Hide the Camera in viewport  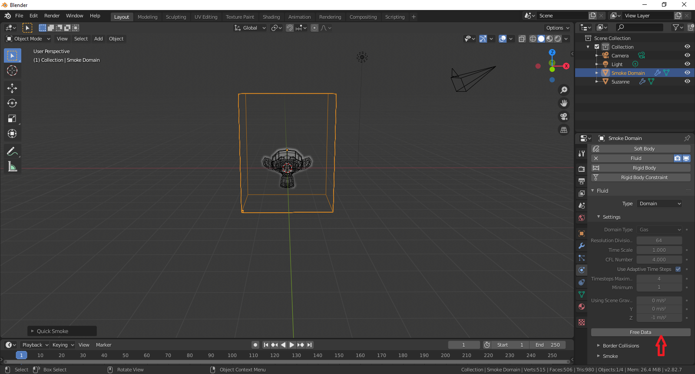click(687, 55)
